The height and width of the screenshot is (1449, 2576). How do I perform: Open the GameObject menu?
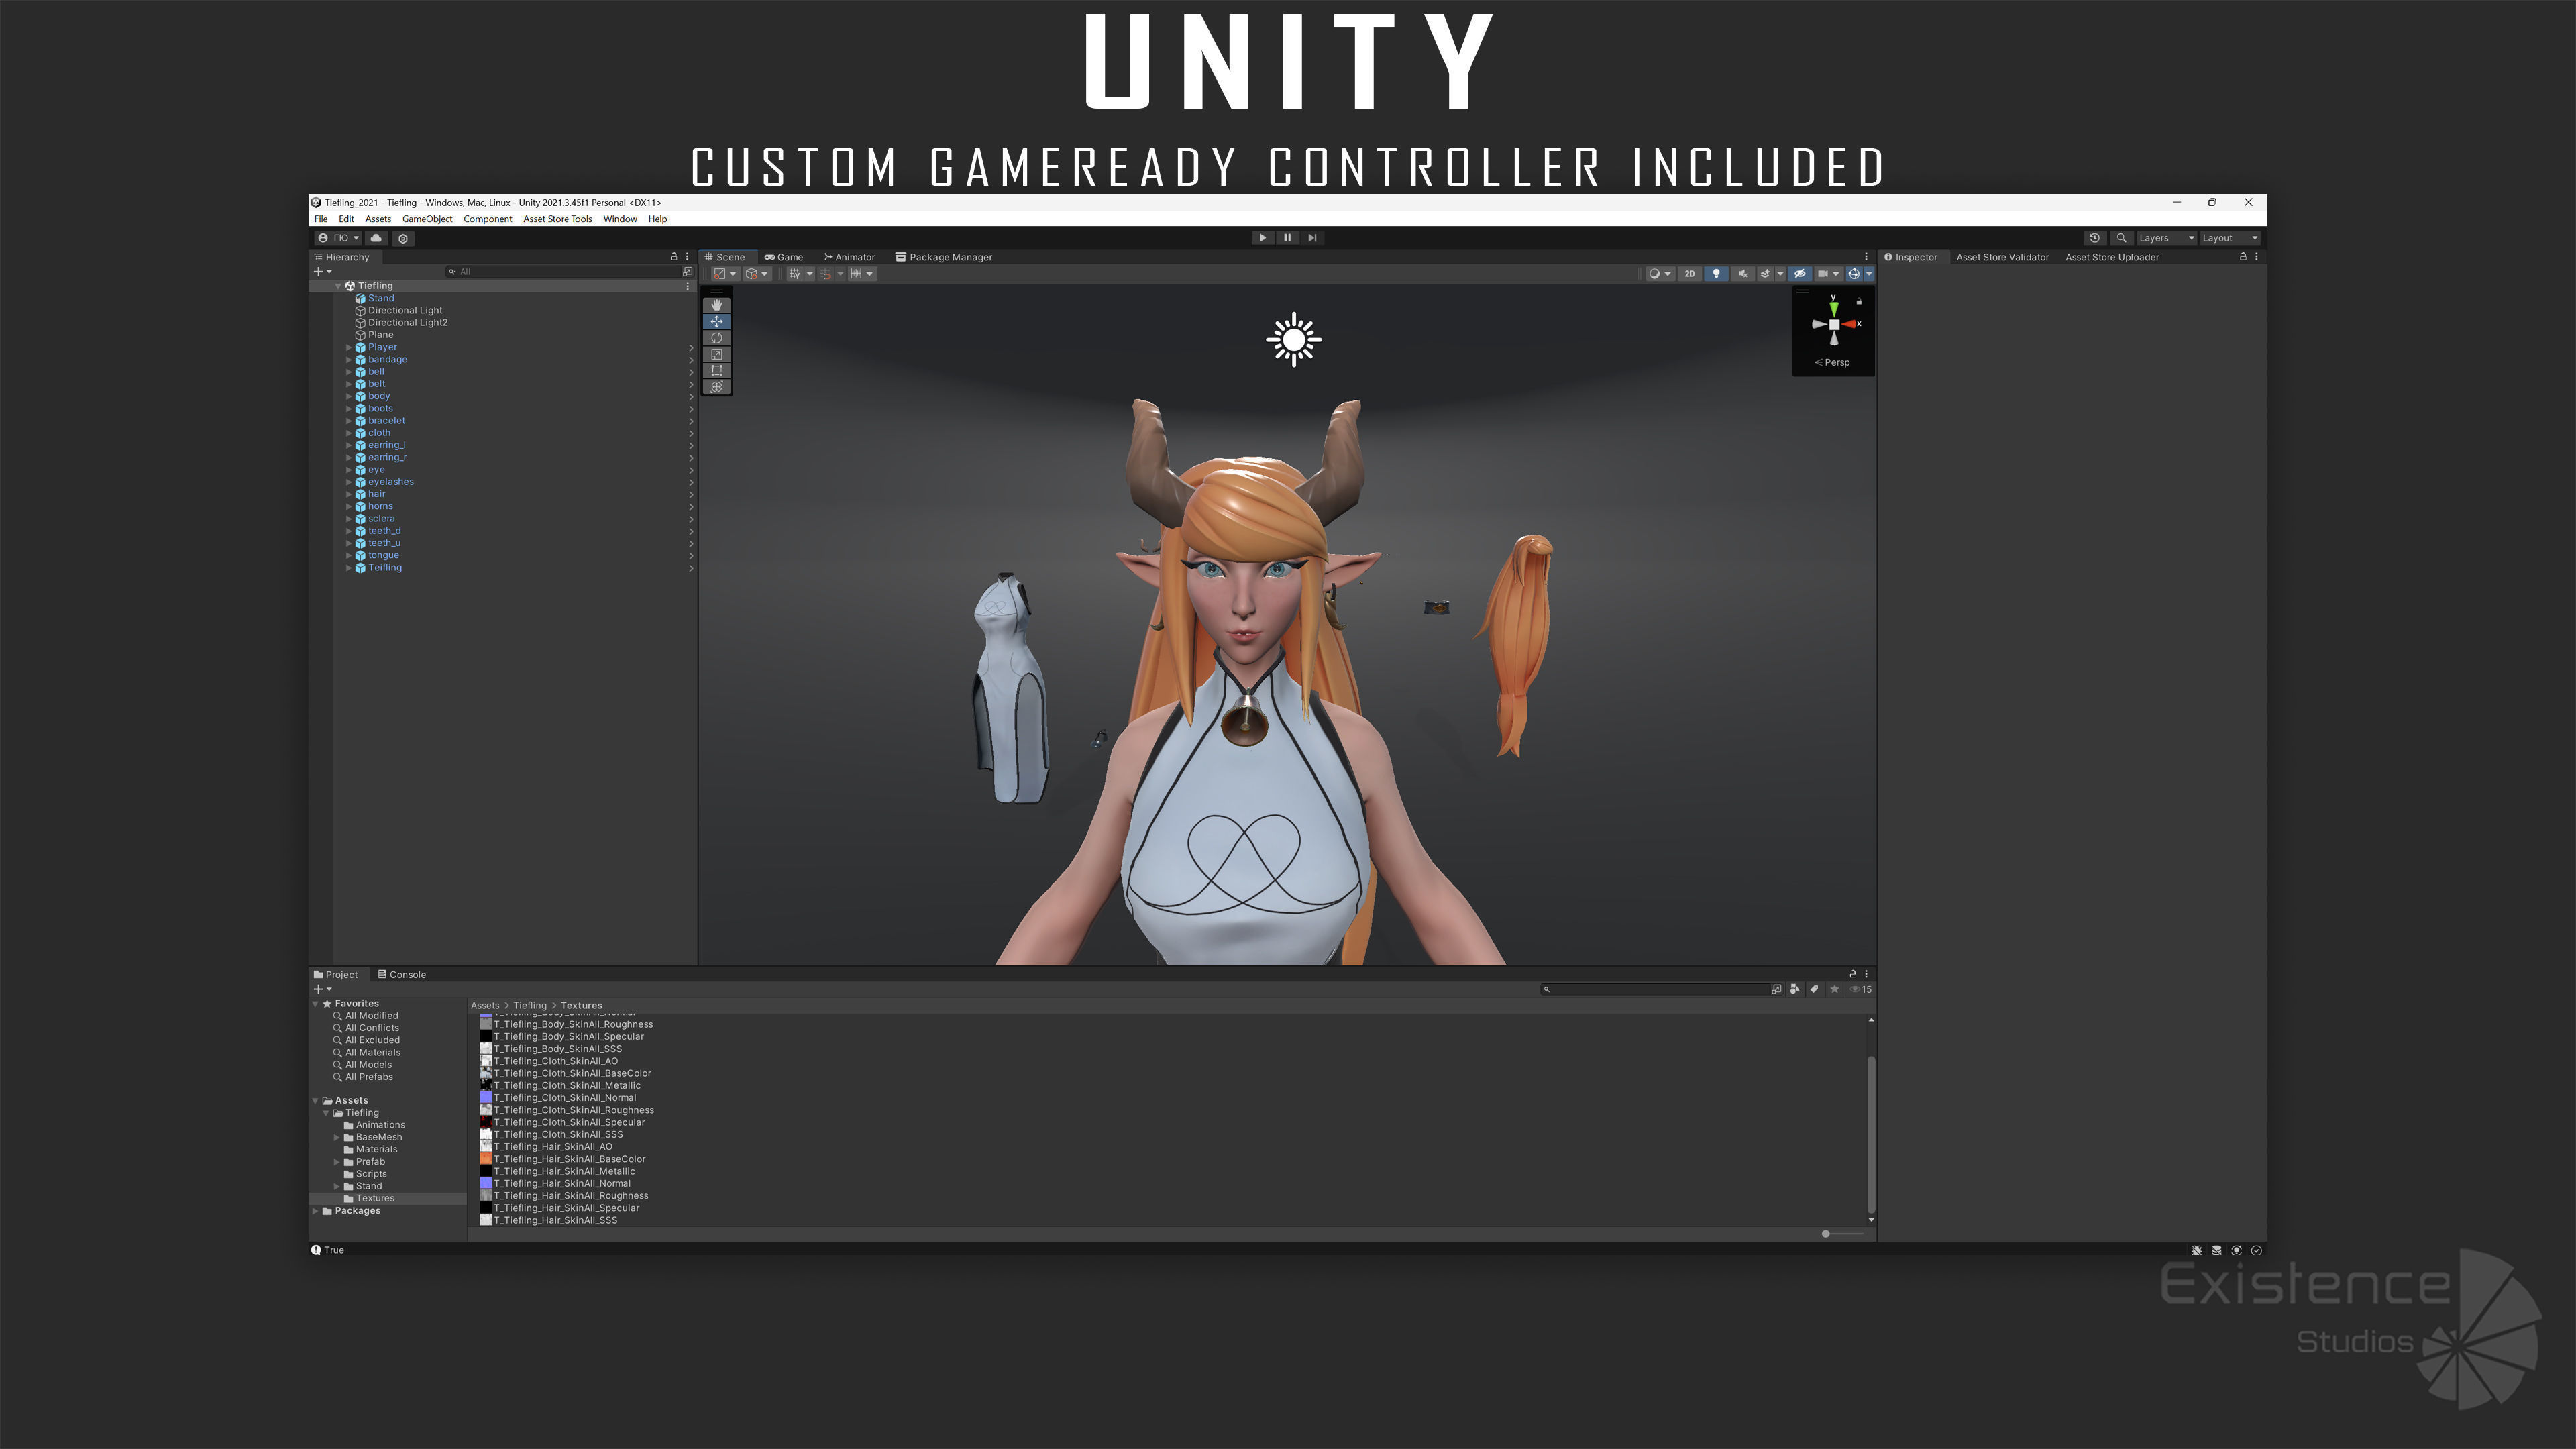click(x=427, y=219)
